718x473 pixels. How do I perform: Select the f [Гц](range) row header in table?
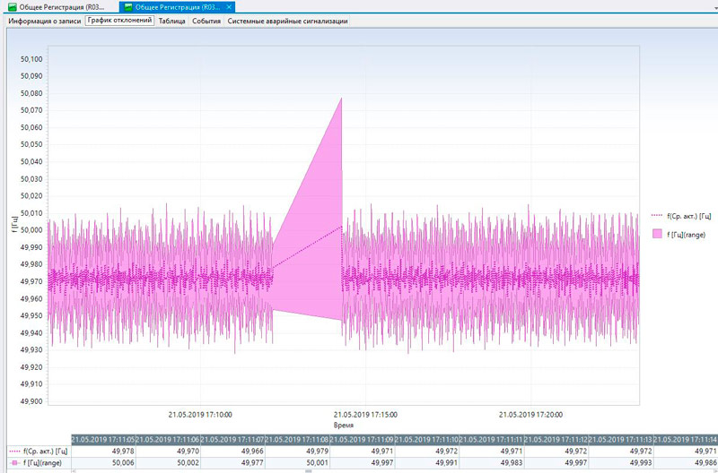click(x=41, y=463)
